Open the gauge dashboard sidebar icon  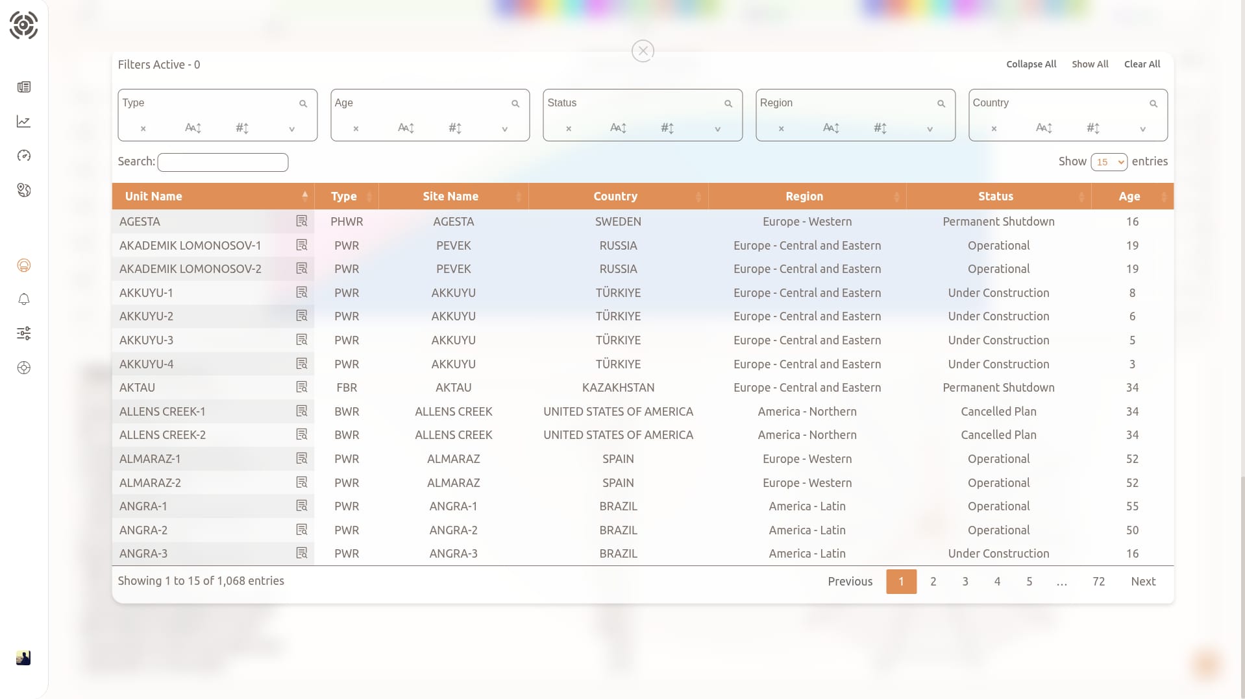point(24,156)
